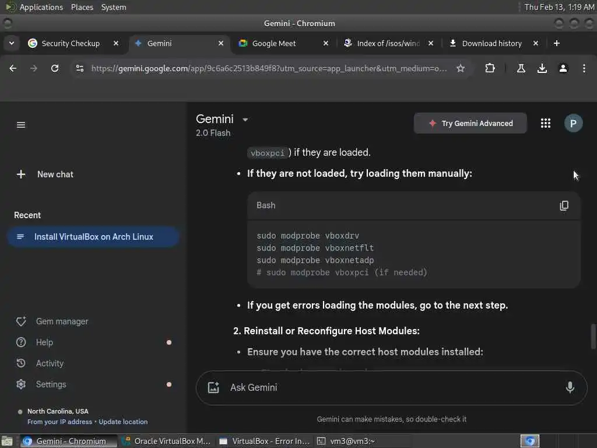Click the Try Gemini Advanced button
This screenshot has width=597, height=448.
(x=470, y=123)
